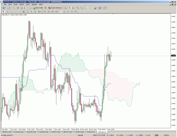
Task: Switch to GBPUSD,Daily chart tab
Action: point(7,132)
